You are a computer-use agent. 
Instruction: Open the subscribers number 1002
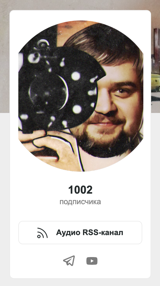tap(80, 190)
